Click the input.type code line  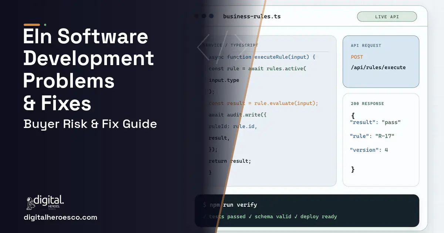224,80
